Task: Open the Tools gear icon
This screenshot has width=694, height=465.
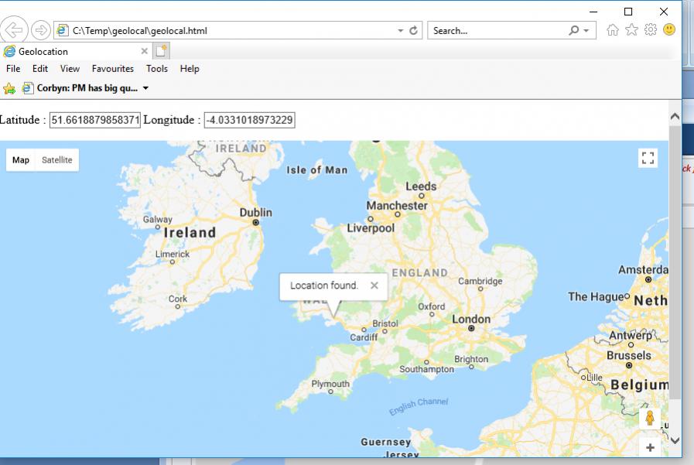Action: pos(650,30)
